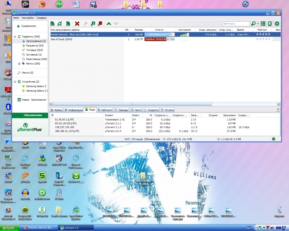Click the red X remove torrent icon
This screenshot has width=289, height=231.
point(77,24)
